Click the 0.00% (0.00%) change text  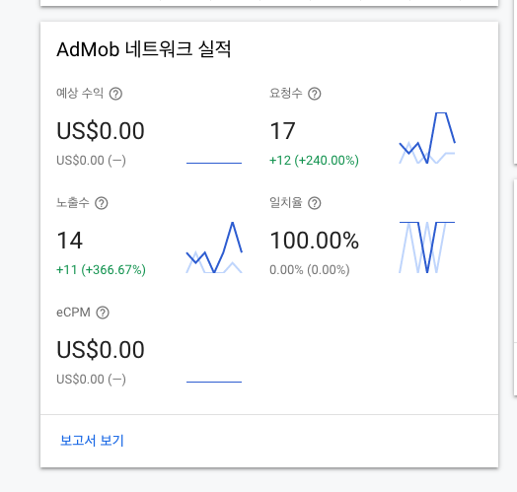tap(310, 270)
